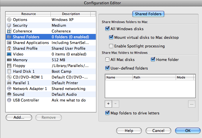This screenshot has height=138, width=202.
Task: Click the USB Controller icon
Action: pos(9,100)
